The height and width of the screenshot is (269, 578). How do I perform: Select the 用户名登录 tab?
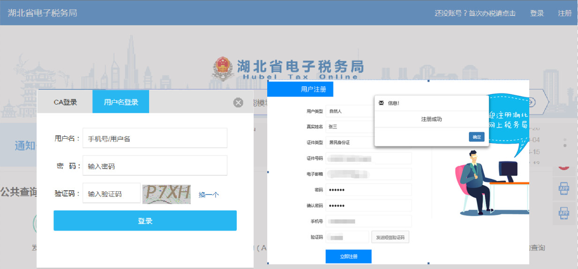click(121, 102)
